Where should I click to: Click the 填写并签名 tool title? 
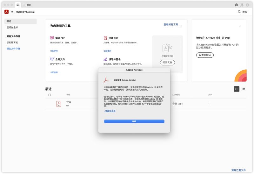(x=115, y=59)
